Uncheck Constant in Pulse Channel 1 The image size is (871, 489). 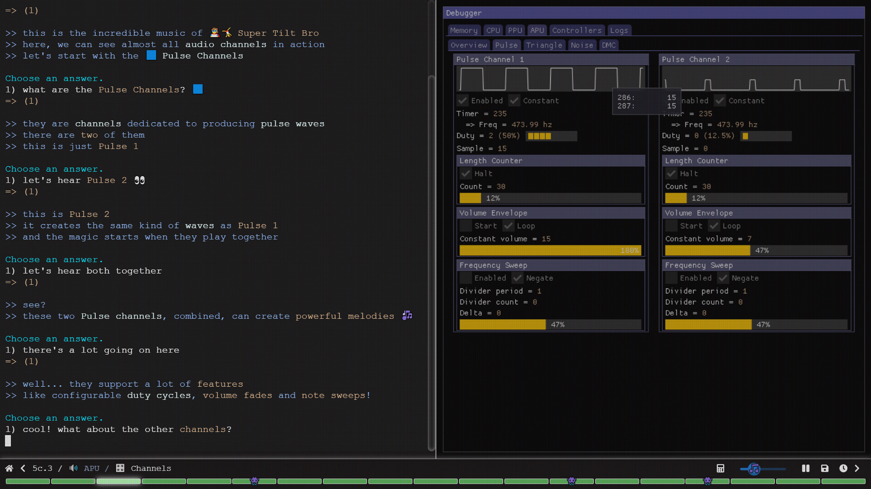pos(514,101)
